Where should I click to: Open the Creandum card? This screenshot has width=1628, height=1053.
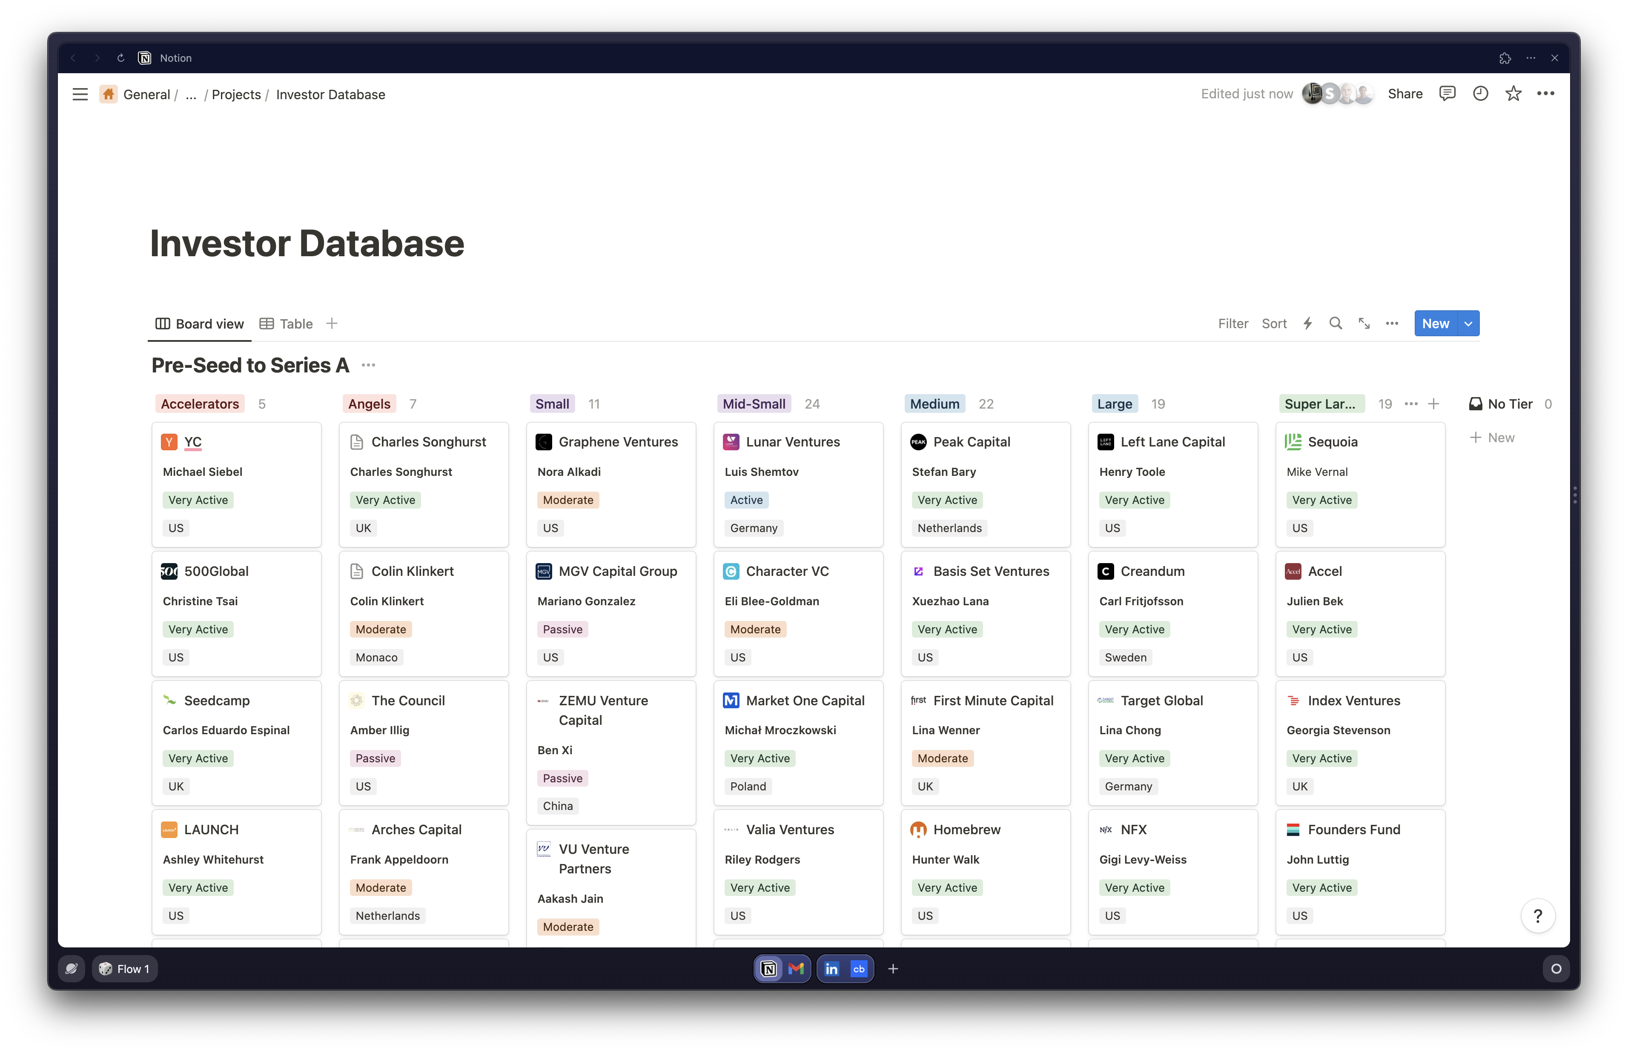tap(1172, 613)
